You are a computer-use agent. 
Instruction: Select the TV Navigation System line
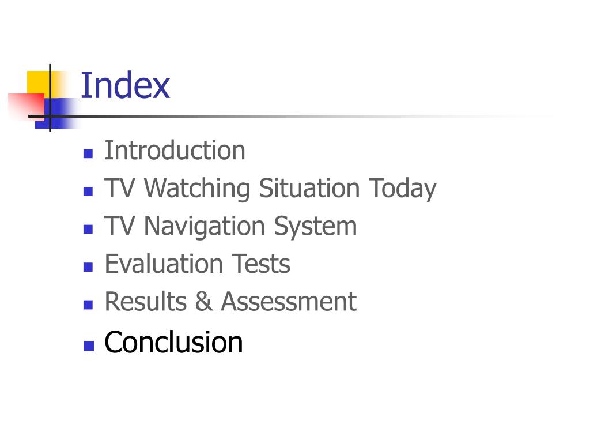click(230, 226)
